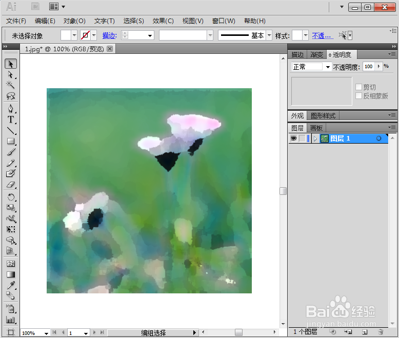Select the Pencil tool
The width and height of the screenshot is (399, 338).
11,163
